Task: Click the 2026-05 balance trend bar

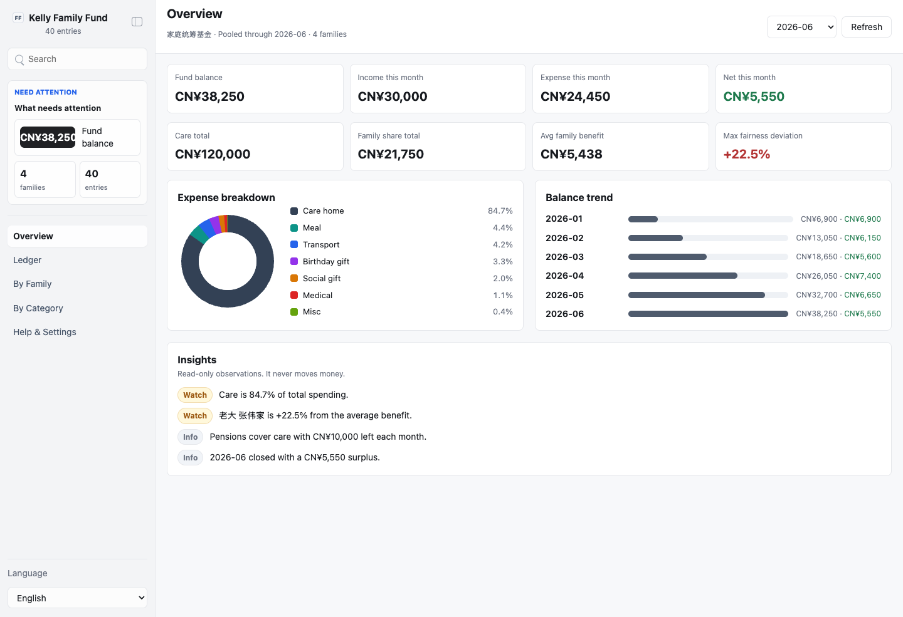Action: point(708,295)
